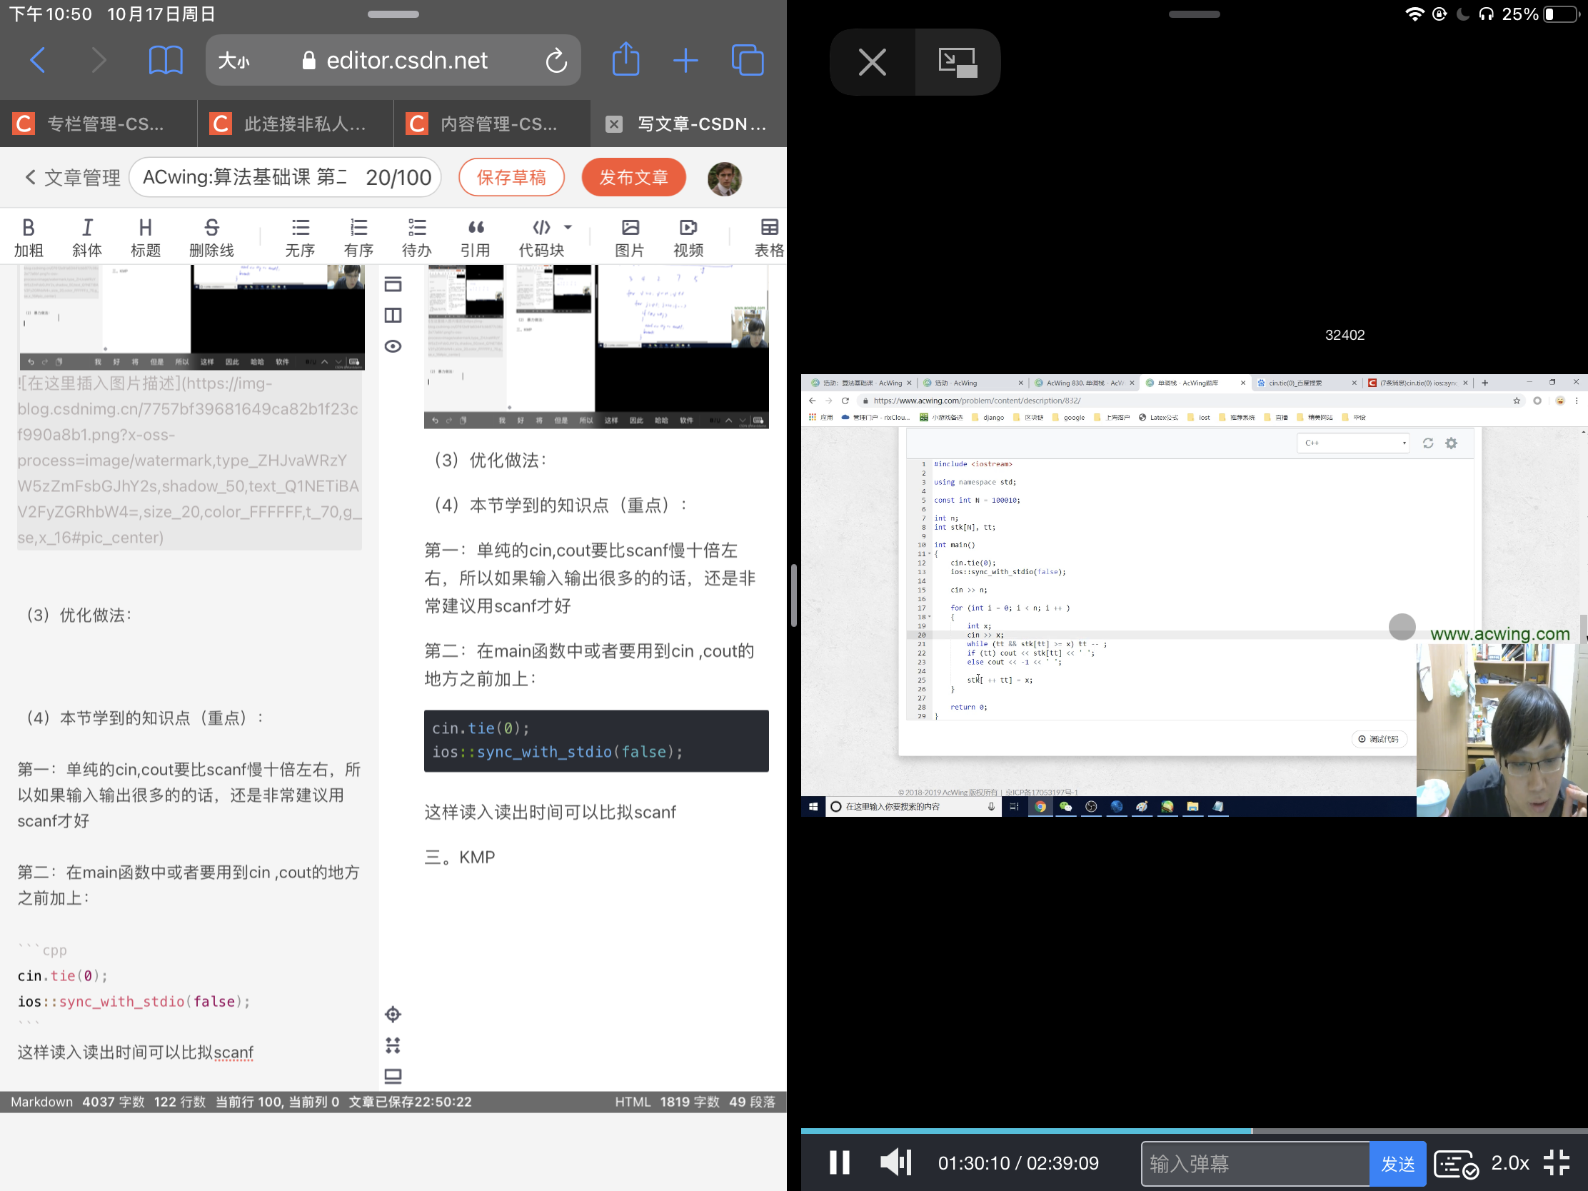Reload the editor.csdn.net page
This screenshot has width=1588, height=1191.
pyautogui.click(x=556, y=60)
